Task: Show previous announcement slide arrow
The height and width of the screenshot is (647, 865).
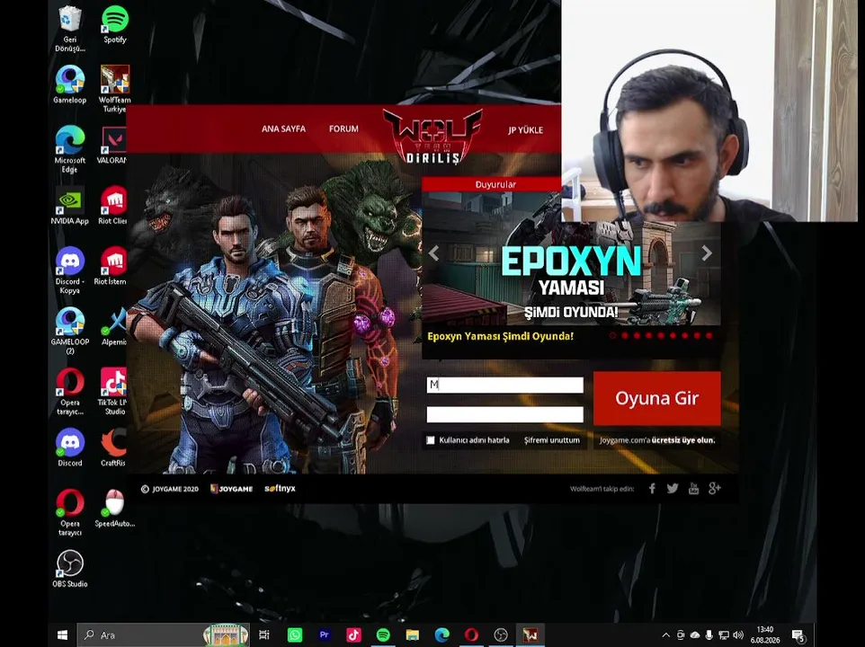Action: [434, 253]
